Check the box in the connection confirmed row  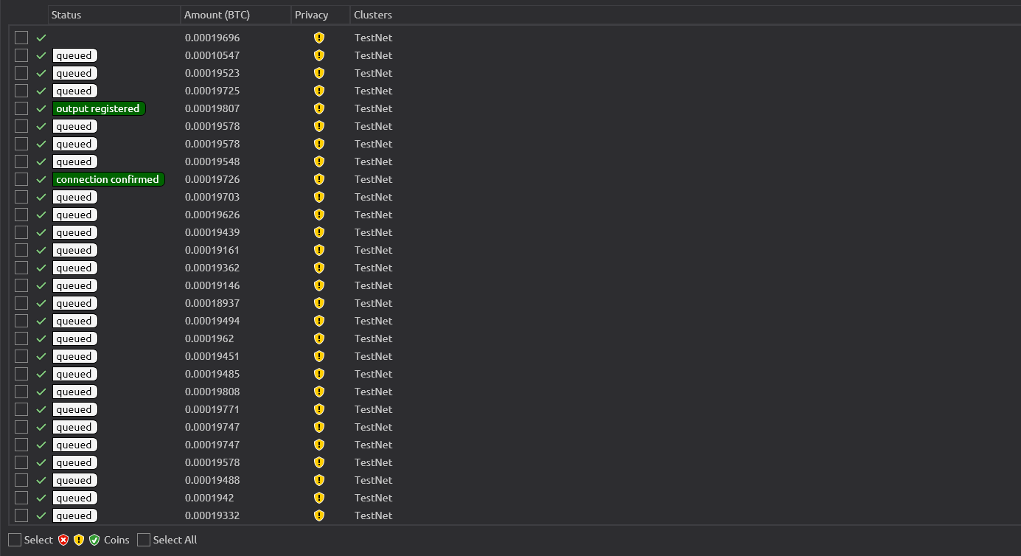click(x=21, y=179)
